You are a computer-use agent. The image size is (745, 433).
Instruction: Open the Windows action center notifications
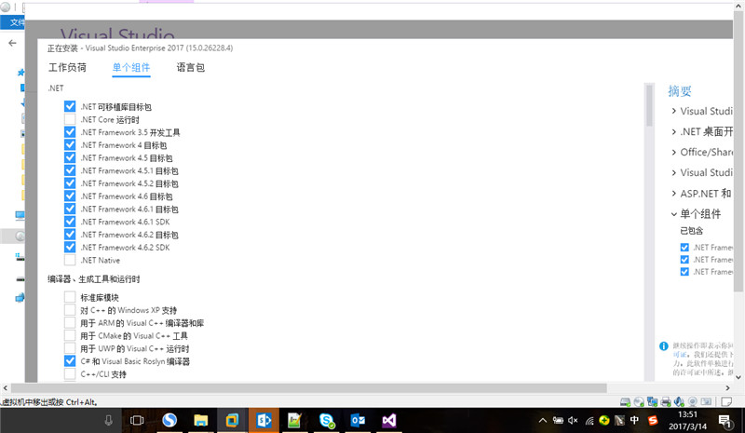pyautogui.click(x=725, y=420)
